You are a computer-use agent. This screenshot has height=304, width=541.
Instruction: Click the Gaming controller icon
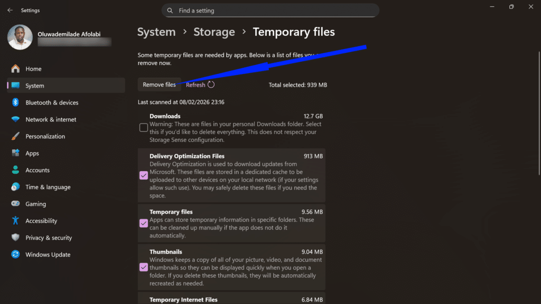15,204
